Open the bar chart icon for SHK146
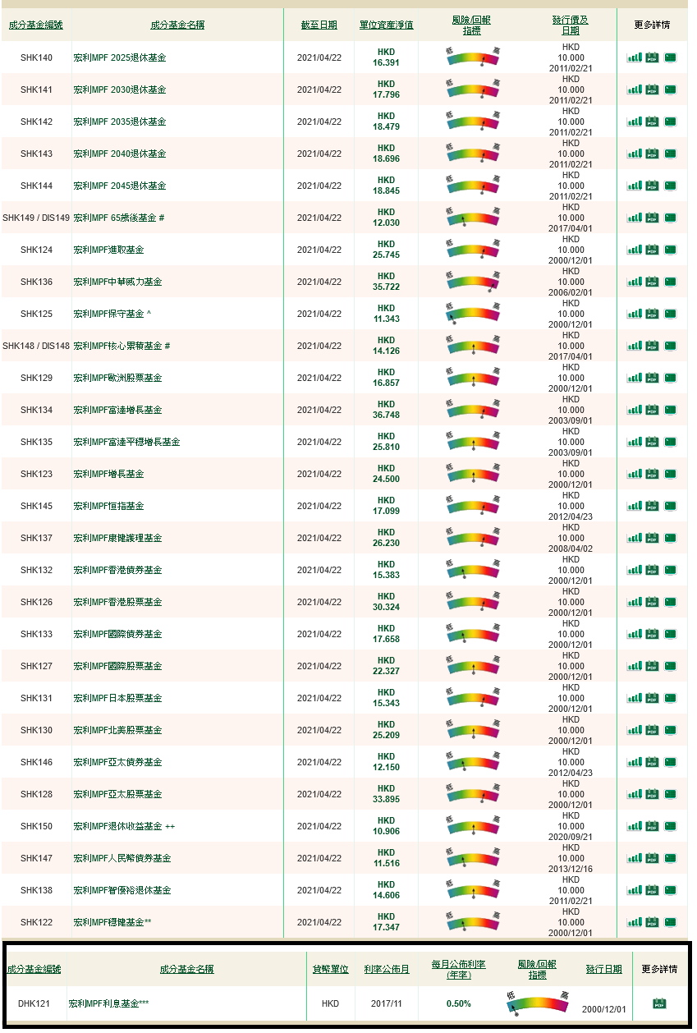697x1033 pixels. pyautogui.click(x=634, y=762)
